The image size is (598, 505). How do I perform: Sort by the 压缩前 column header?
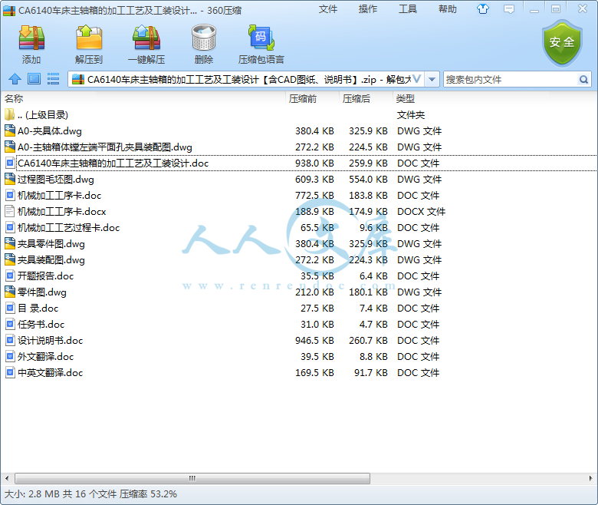[311, 99]
